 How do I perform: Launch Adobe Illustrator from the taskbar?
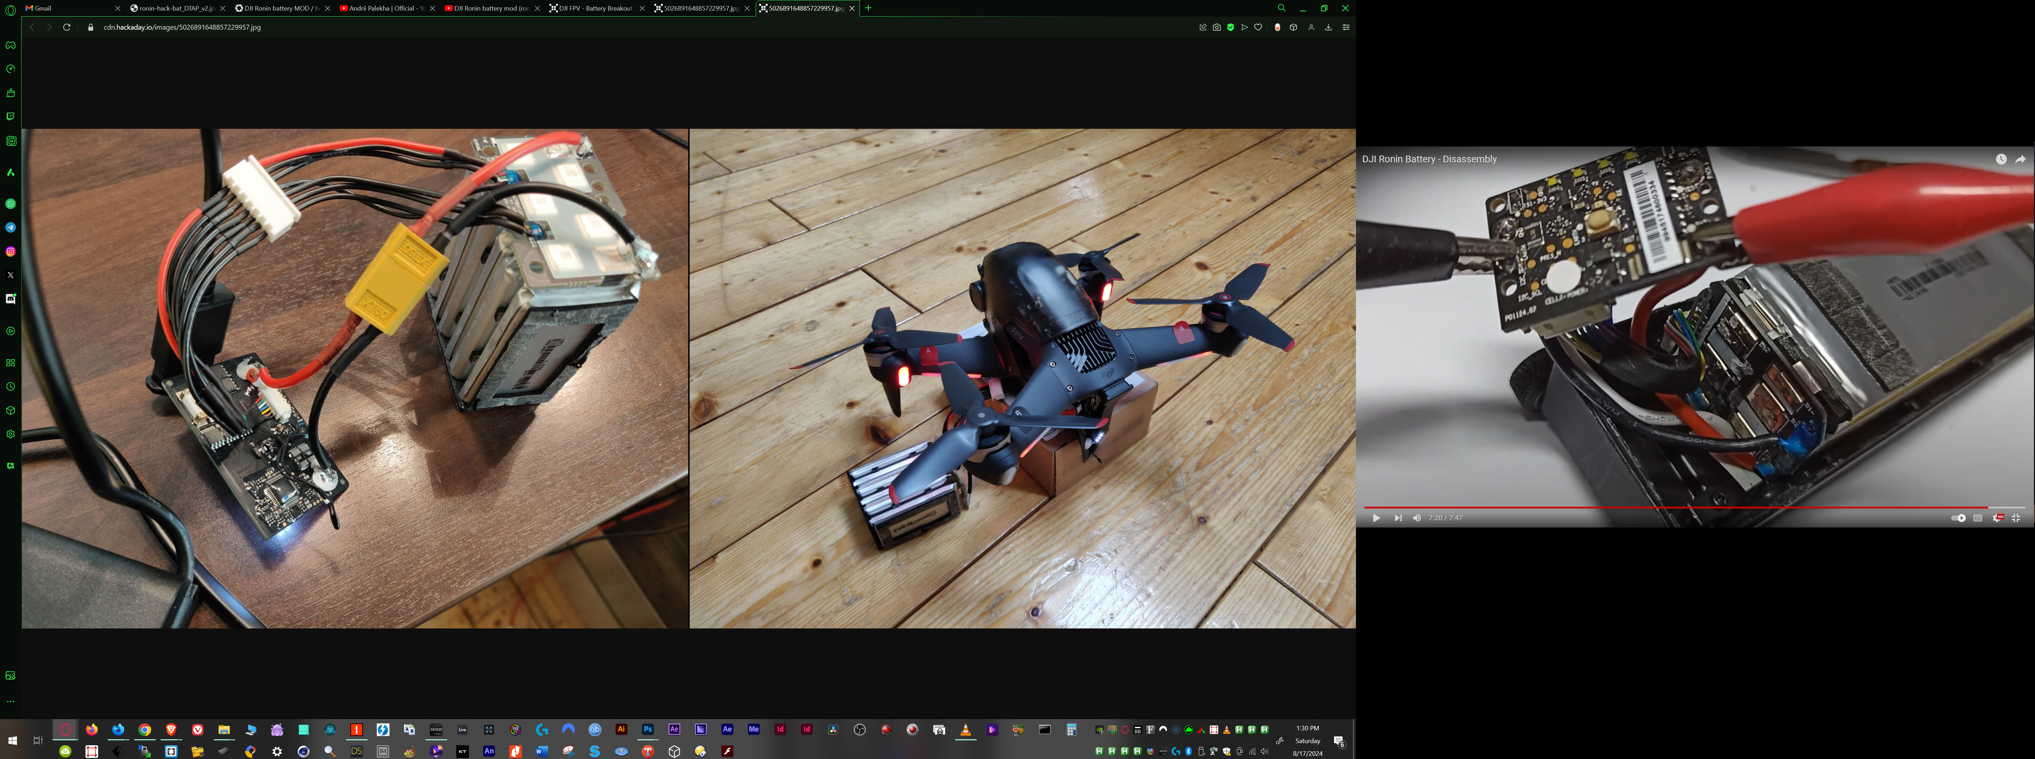point(621,730)
